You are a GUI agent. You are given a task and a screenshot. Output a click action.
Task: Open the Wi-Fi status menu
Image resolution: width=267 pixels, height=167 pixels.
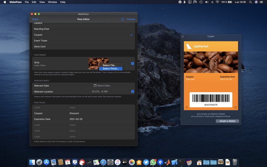click(x=217, y=2)
